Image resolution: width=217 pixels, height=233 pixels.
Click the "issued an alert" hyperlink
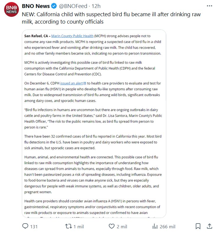coord(71,83)
